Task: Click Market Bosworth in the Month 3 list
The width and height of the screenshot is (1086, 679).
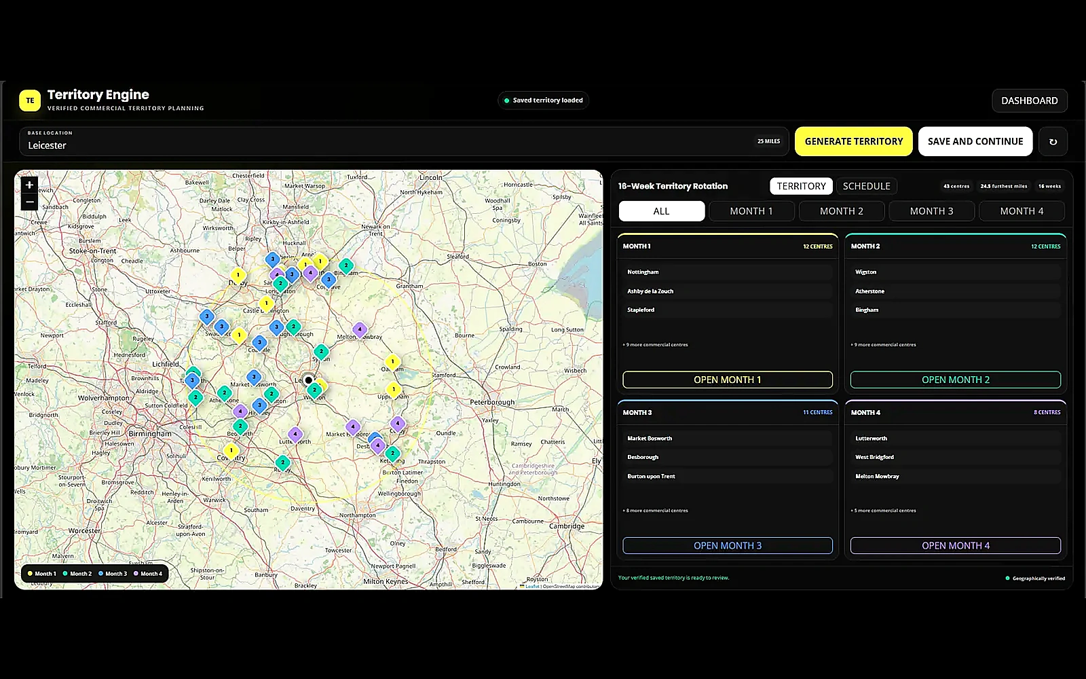Action: pyautogui.click(x=728, y=438)
